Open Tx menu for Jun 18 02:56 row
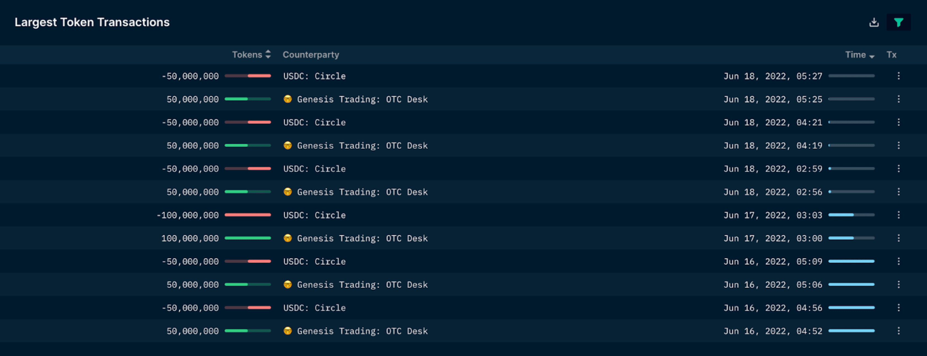 pos(899,192)
